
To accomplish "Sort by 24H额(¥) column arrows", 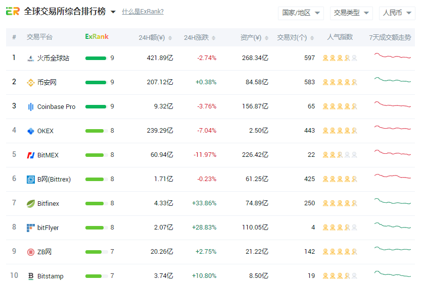I will 170,38.
